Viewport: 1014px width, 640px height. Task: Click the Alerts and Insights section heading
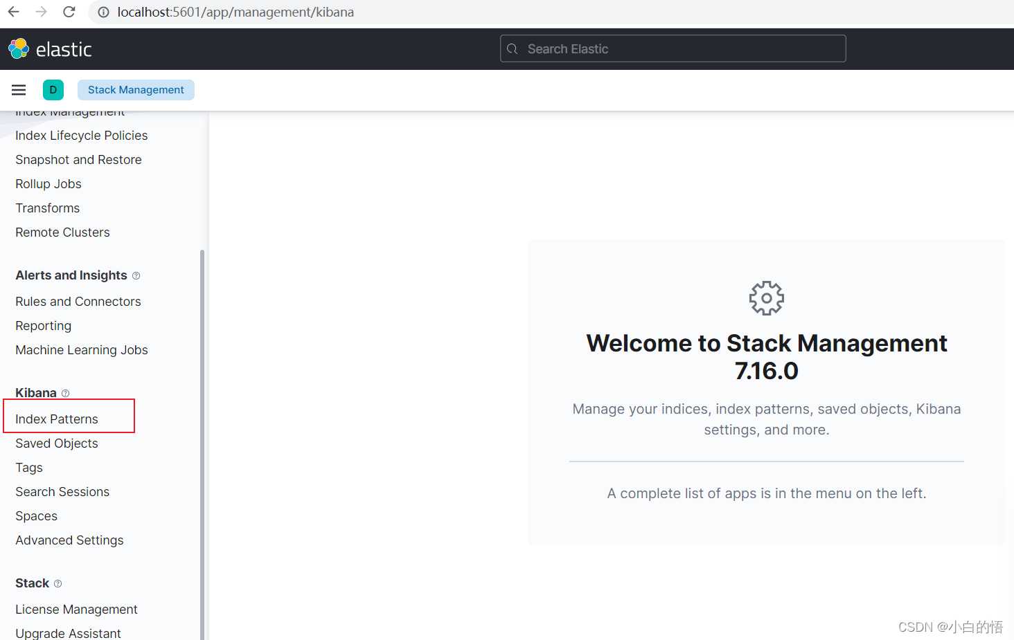point(71,275)
